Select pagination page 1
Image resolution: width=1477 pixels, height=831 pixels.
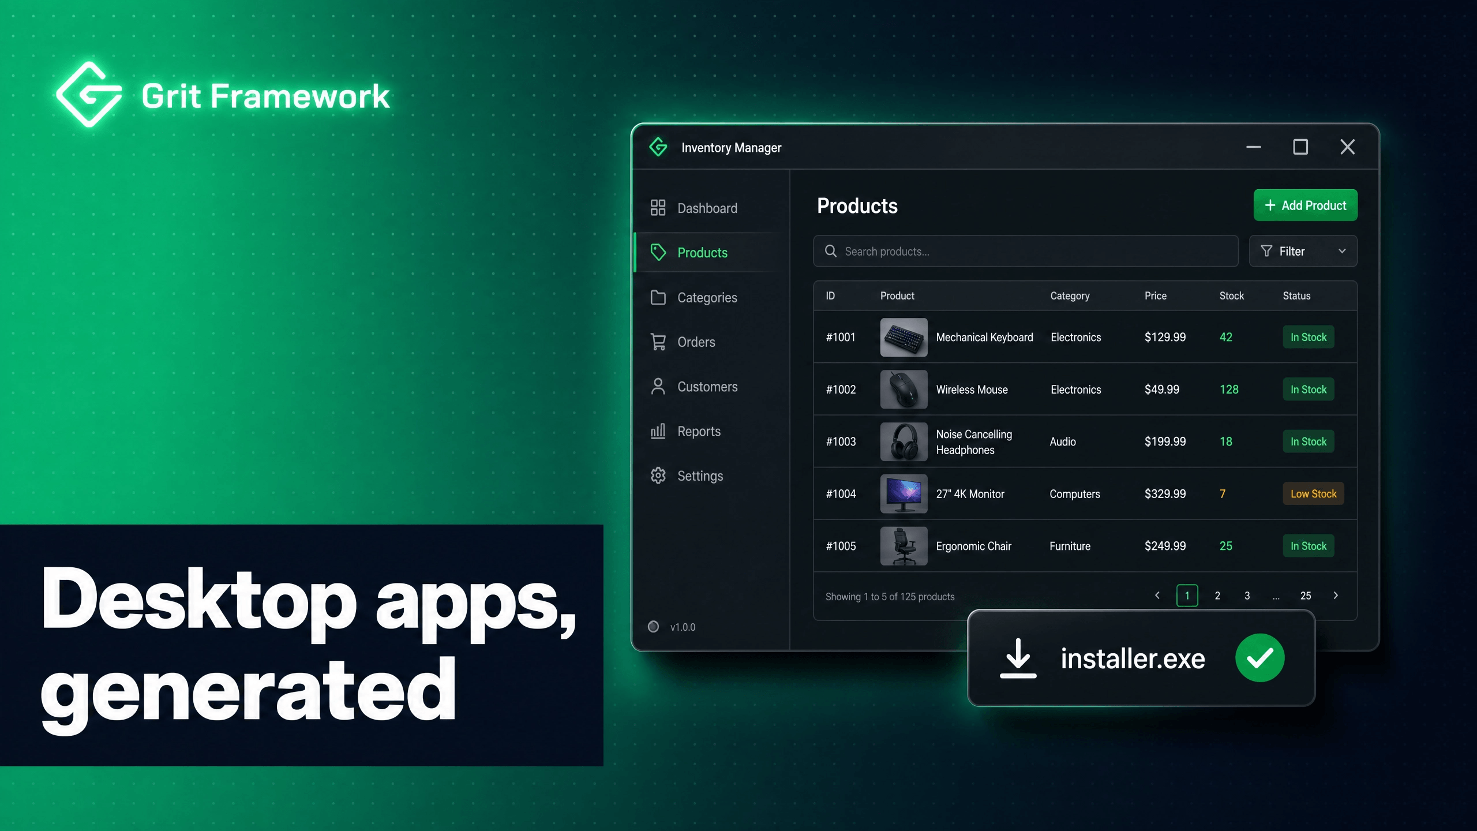[1187, 596]
